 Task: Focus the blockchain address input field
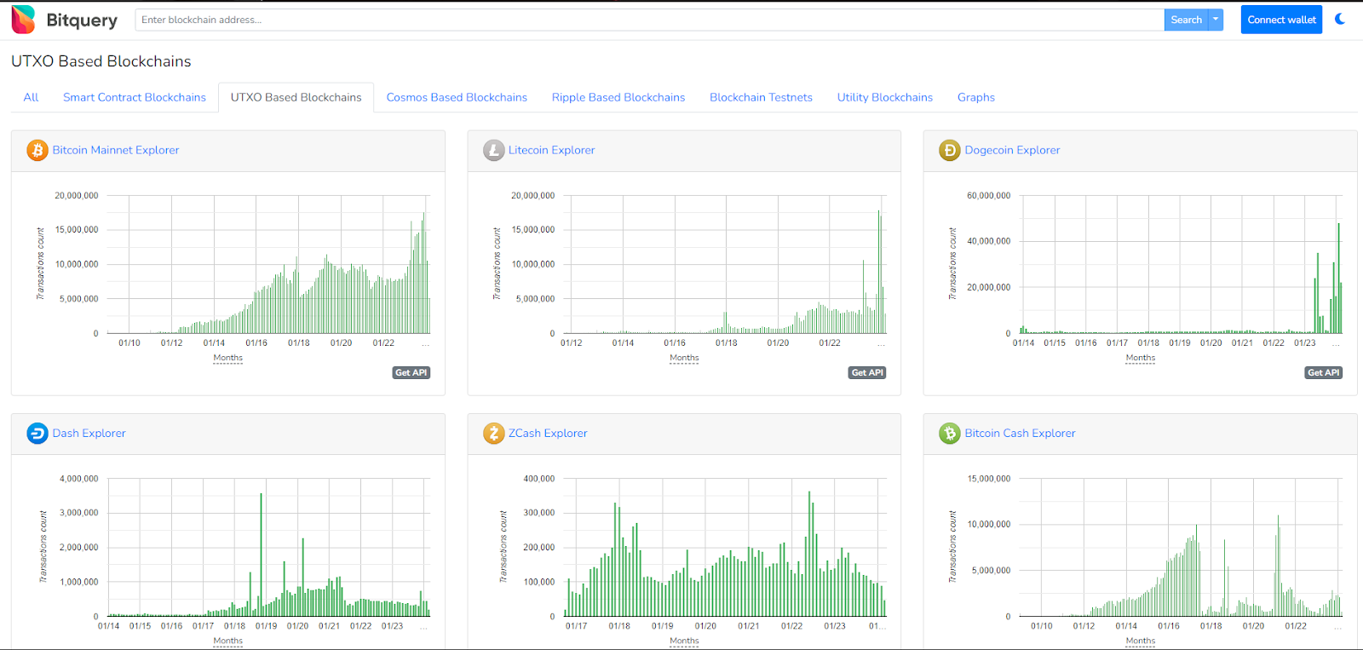[x=649, y=20]
